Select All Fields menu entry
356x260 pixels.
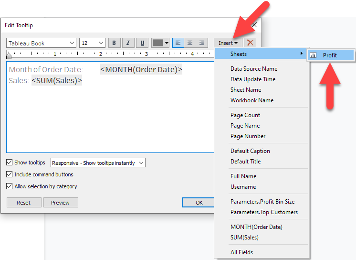coord(241,252)
